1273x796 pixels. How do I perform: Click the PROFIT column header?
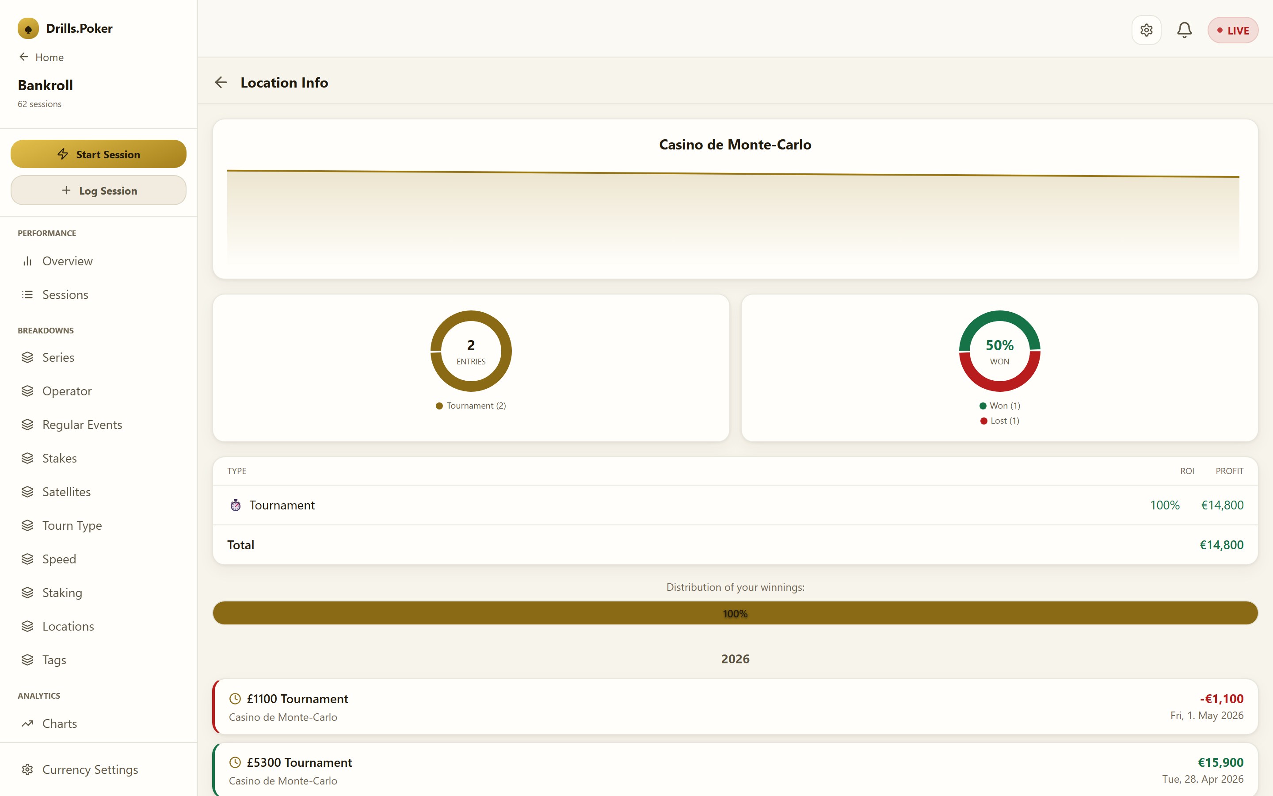1229,471
